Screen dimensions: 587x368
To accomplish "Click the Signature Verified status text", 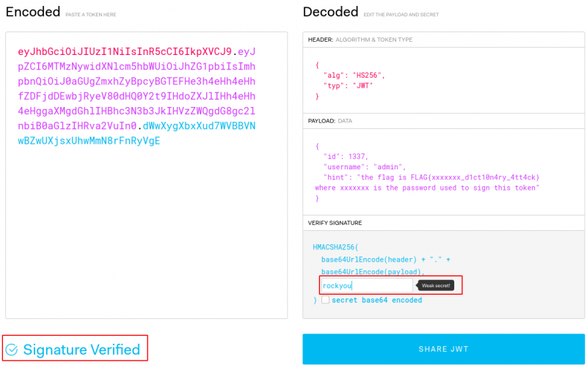I will pos(81,350).
